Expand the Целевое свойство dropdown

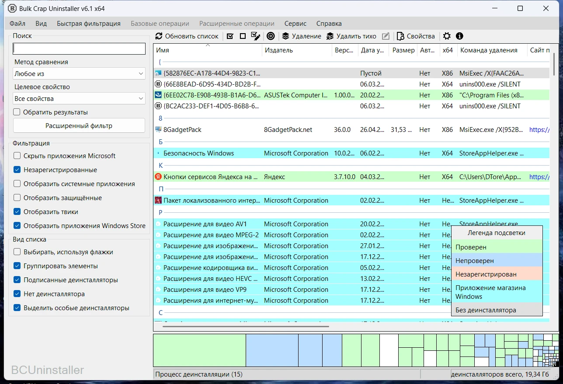[79, 99]
